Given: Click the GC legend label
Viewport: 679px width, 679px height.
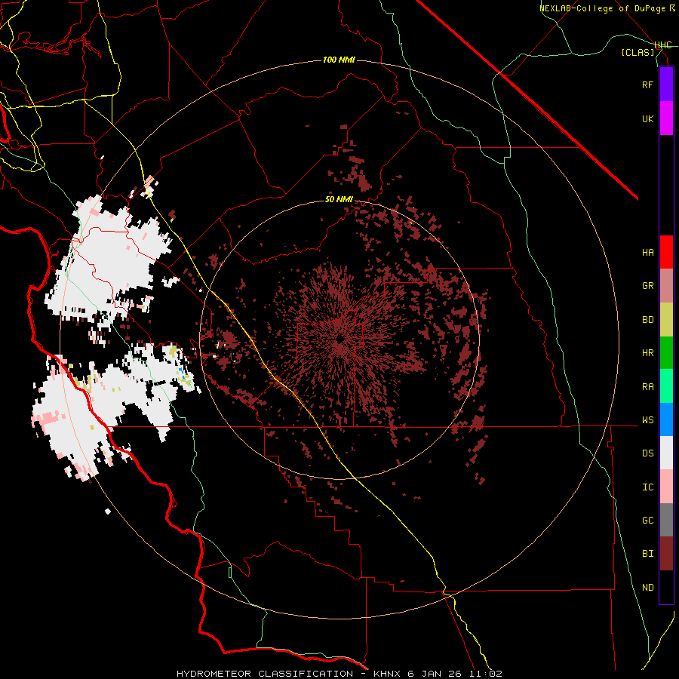Looking at the screenshot, I should click(648, 520).
